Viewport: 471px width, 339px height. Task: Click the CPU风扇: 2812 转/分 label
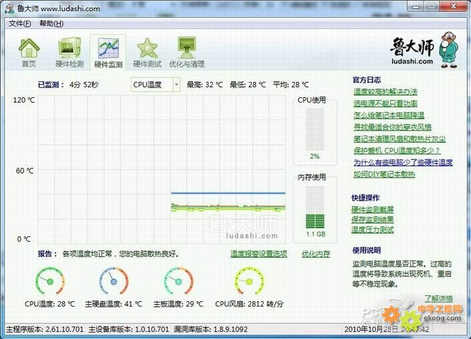[x=249, y=304]
